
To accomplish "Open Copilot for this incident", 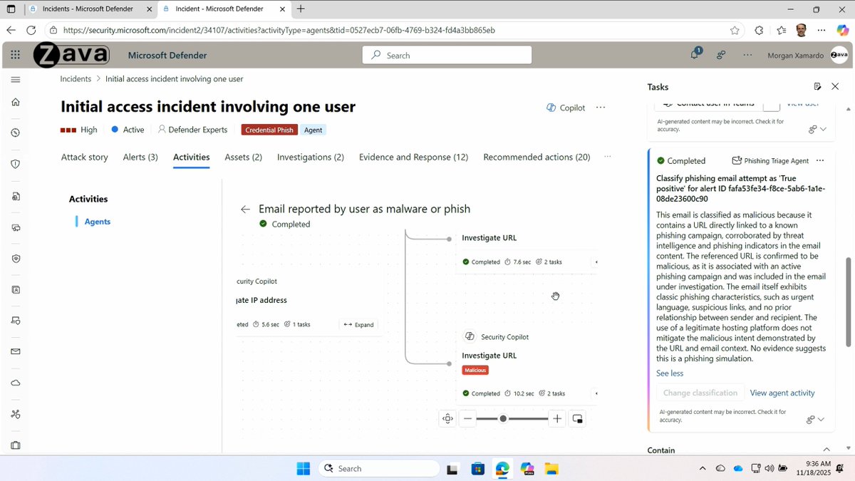I will (566, 108).
